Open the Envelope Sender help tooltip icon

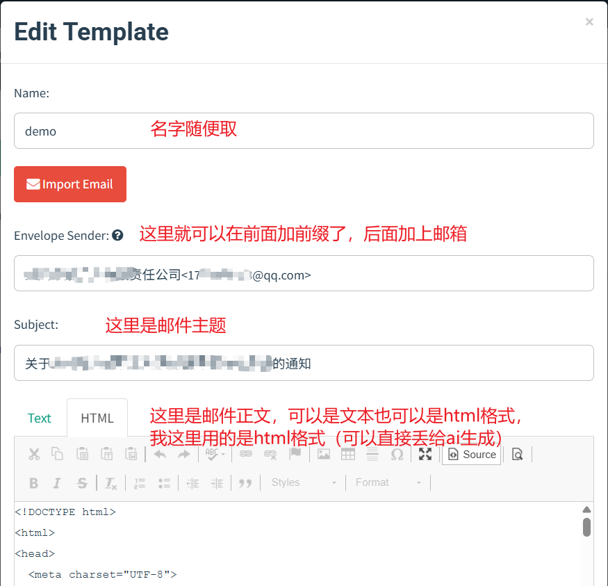click(117, 236)
